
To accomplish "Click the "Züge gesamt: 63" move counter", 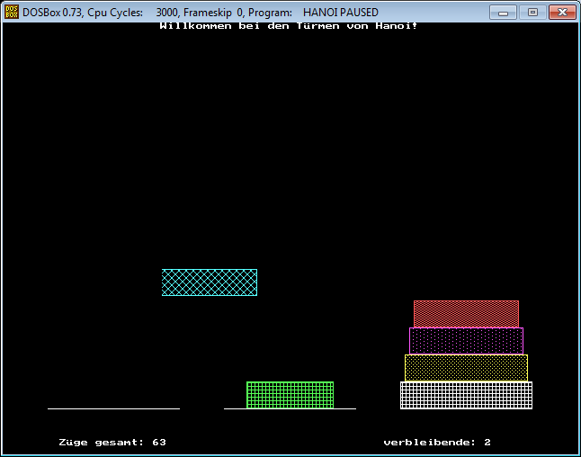I will coord(112,443).
